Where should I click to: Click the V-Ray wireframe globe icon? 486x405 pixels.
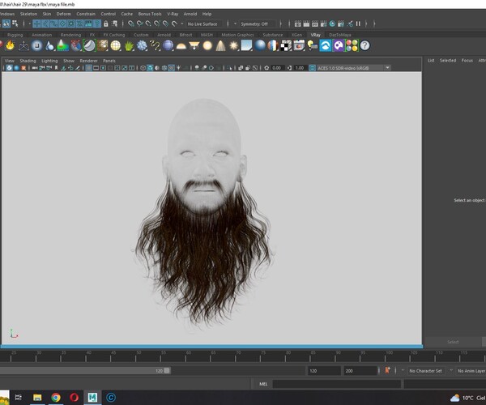point(116,45)
